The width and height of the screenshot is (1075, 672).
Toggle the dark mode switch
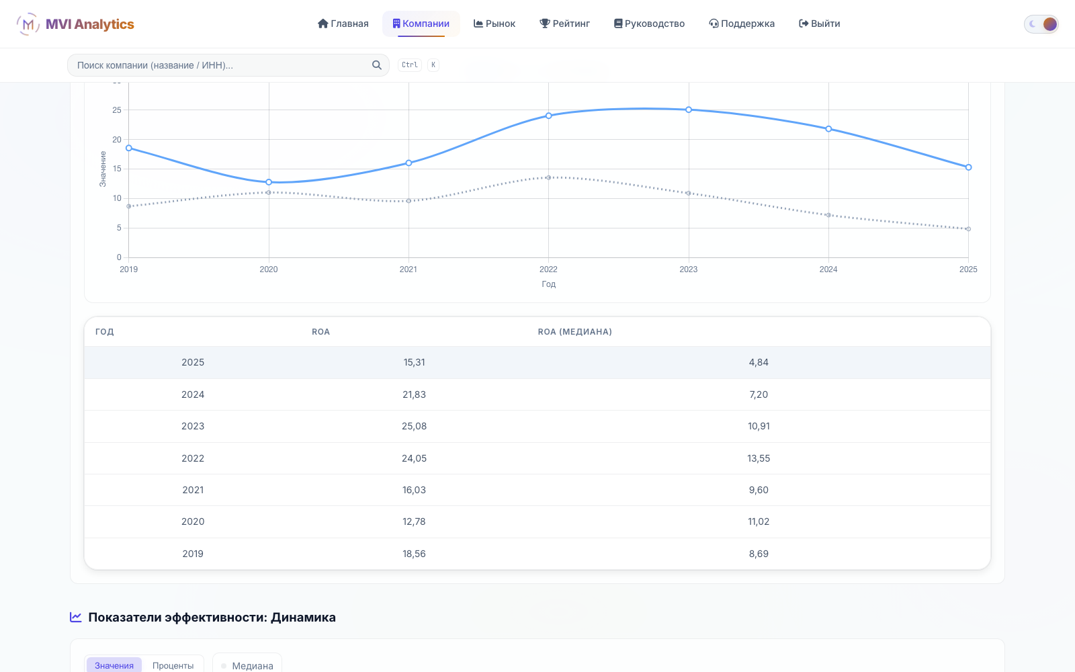(x=1041, y=24)
